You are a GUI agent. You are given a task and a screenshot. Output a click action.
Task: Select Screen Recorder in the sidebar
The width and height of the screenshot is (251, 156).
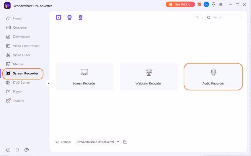coord(23,74)
